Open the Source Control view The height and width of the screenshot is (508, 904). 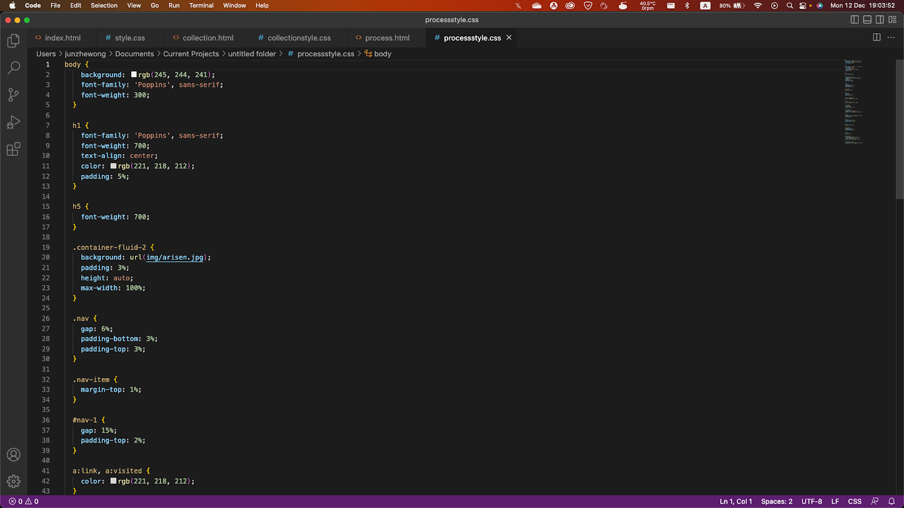pos(14,95)
